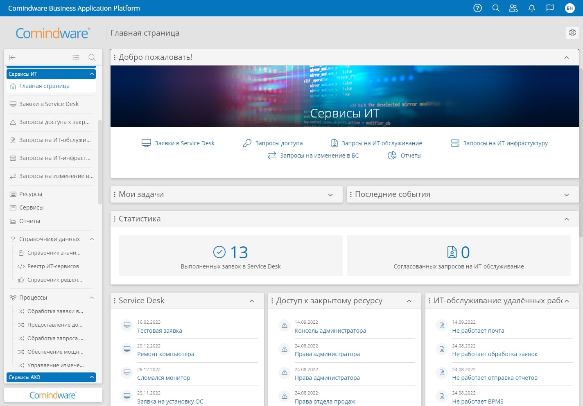Click monitor icon next to Сломался монитор
Viewport: 583px width, 406px height.
pyautogui.click(x=127, y=372)
